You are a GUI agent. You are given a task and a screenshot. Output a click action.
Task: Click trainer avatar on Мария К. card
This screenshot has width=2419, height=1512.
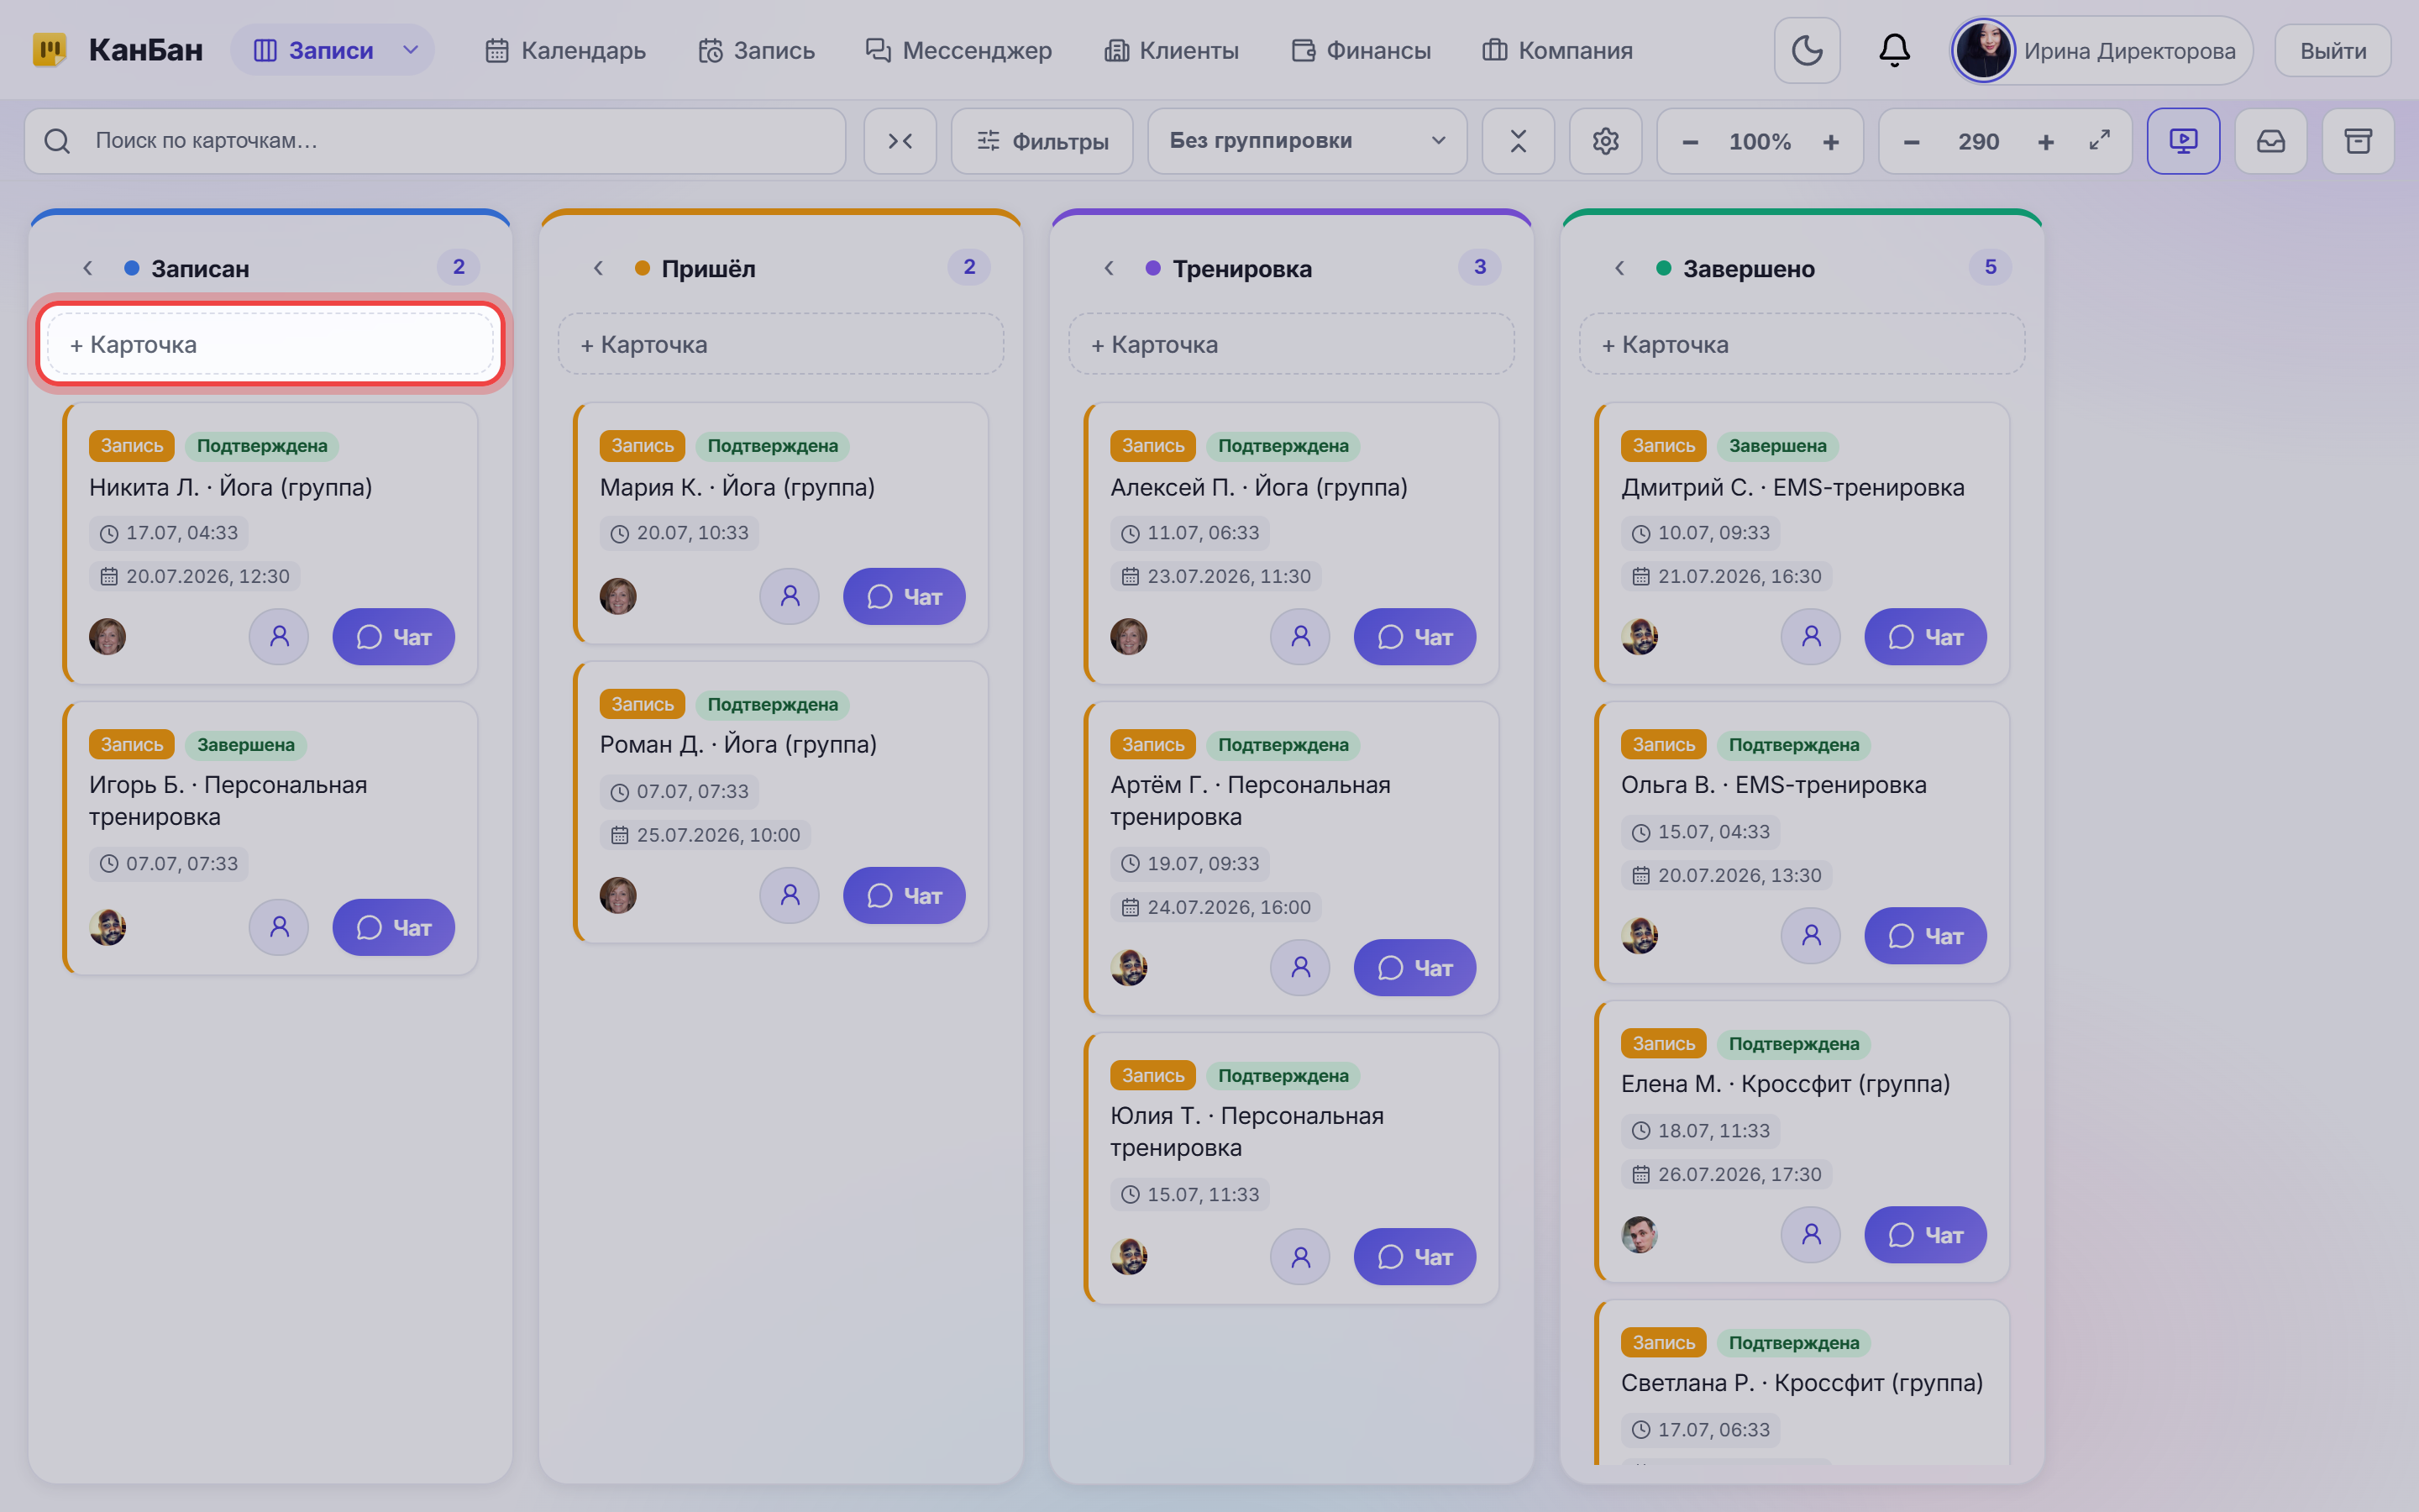tap(617, 597)
